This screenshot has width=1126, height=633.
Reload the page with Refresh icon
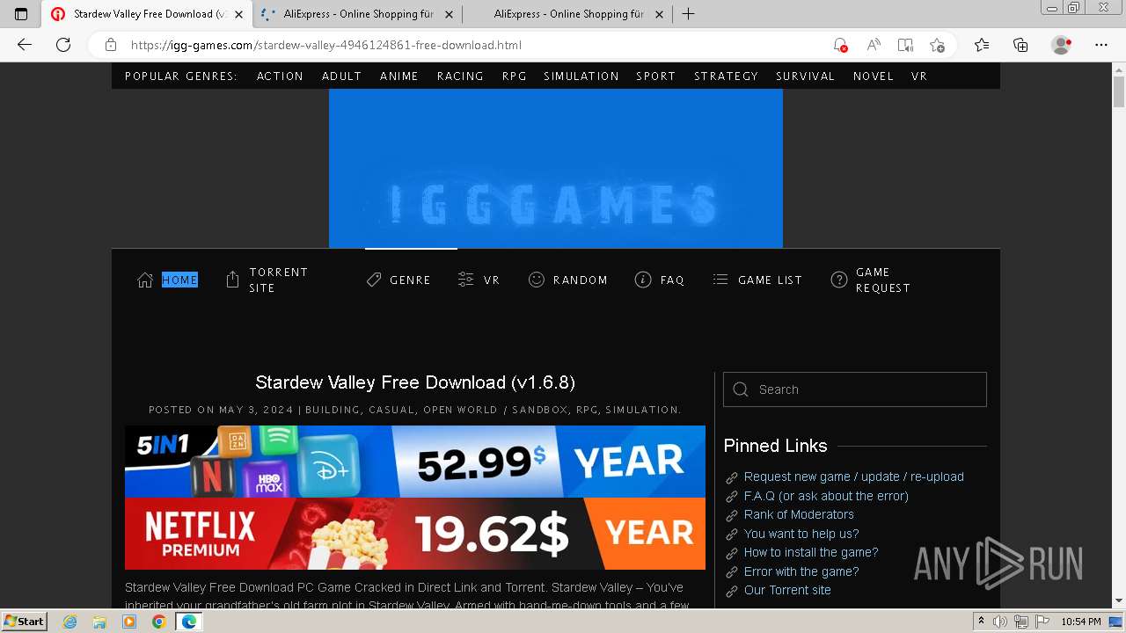tap(63, 45)
